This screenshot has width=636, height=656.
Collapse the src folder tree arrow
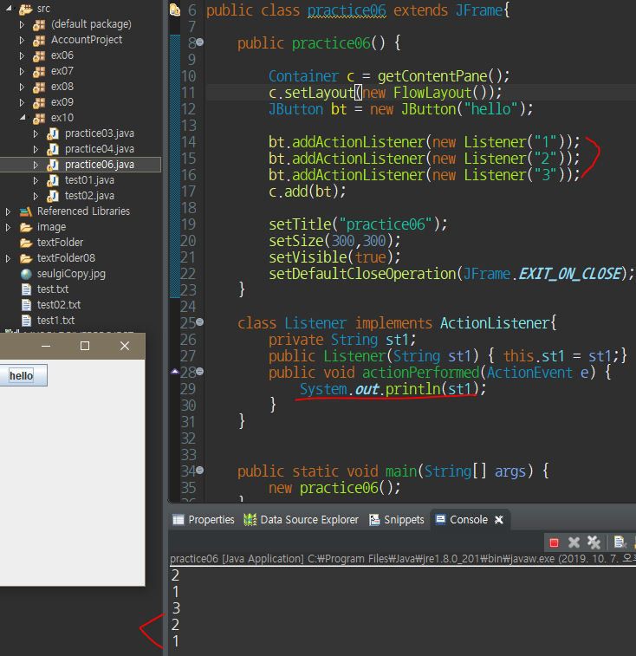tap(9, 8)
